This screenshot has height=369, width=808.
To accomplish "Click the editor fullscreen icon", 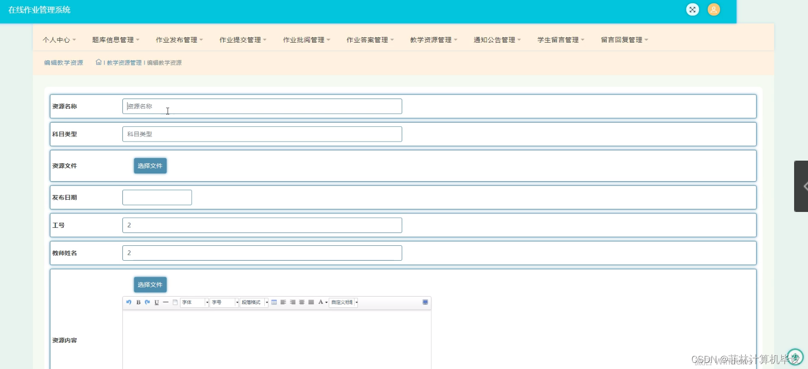I will click(x=425, y=302).
